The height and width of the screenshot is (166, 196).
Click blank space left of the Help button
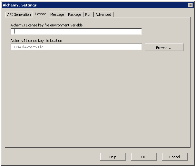click(52, 157)
